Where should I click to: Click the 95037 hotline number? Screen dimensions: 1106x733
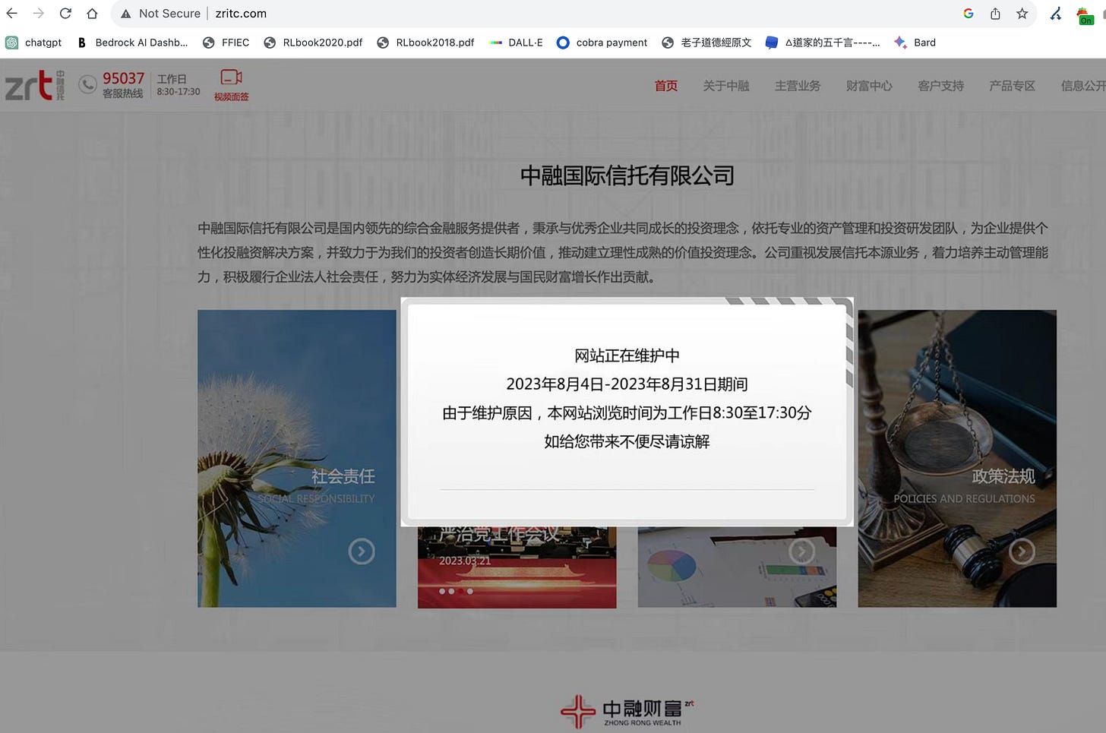pos(123,78)
